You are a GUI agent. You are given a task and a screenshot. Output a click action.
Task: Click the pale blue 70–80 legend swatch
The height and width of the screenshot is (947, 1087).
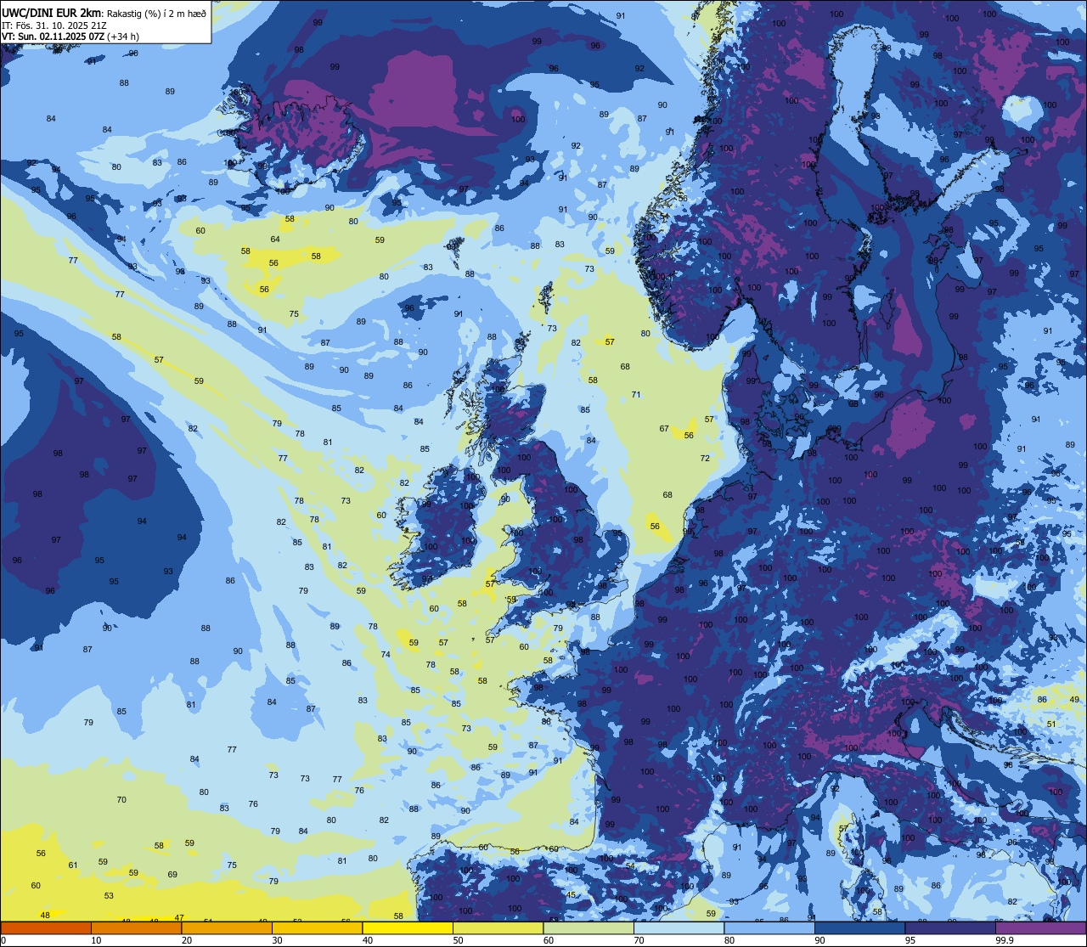679,927
